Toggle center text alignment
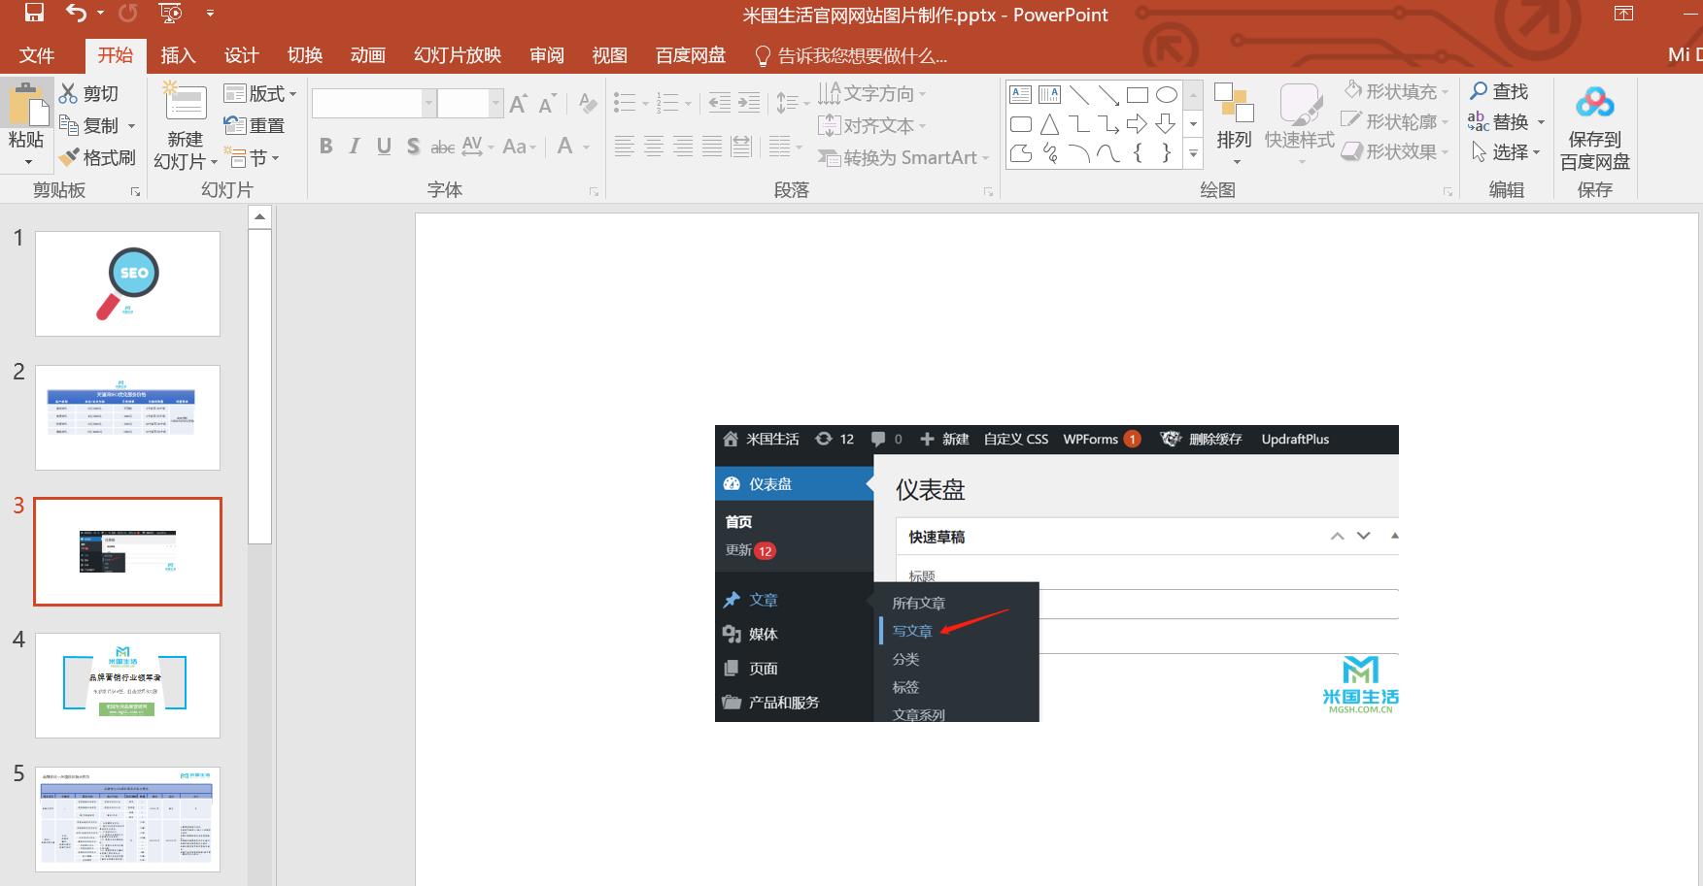The width and height of the screenshot is (1703, 886). tap(654, 147)
